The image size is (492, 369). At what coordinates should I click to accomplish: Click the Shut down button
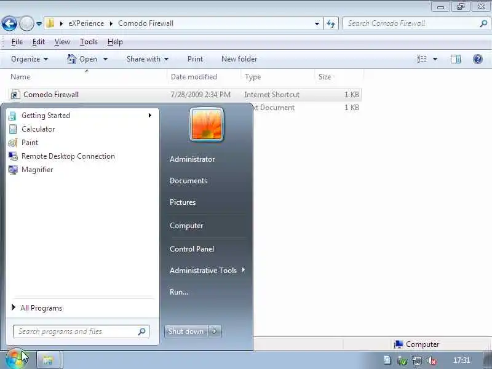(186, 331)
